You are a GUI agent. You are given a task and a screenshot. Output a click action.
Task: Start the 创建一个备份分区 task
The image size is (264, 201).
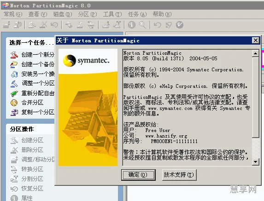[32, 64]
